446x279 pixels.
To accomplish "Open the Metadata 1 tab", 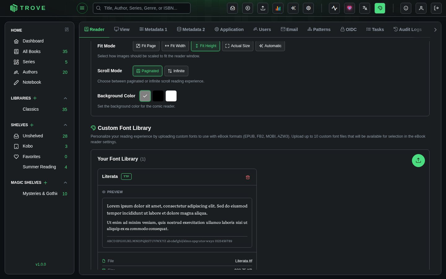I will click(153, 29).
